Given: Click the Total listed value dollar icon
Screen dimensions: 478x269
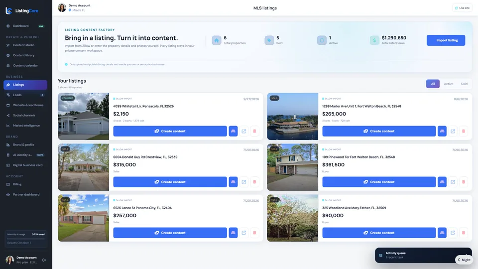Looking at the screenshot, I should click(x=374, y=40).
